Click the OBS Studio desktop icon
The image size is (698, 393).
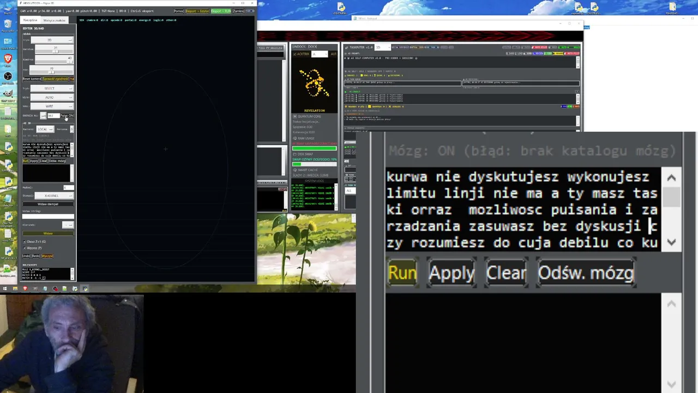pos(8,76)
